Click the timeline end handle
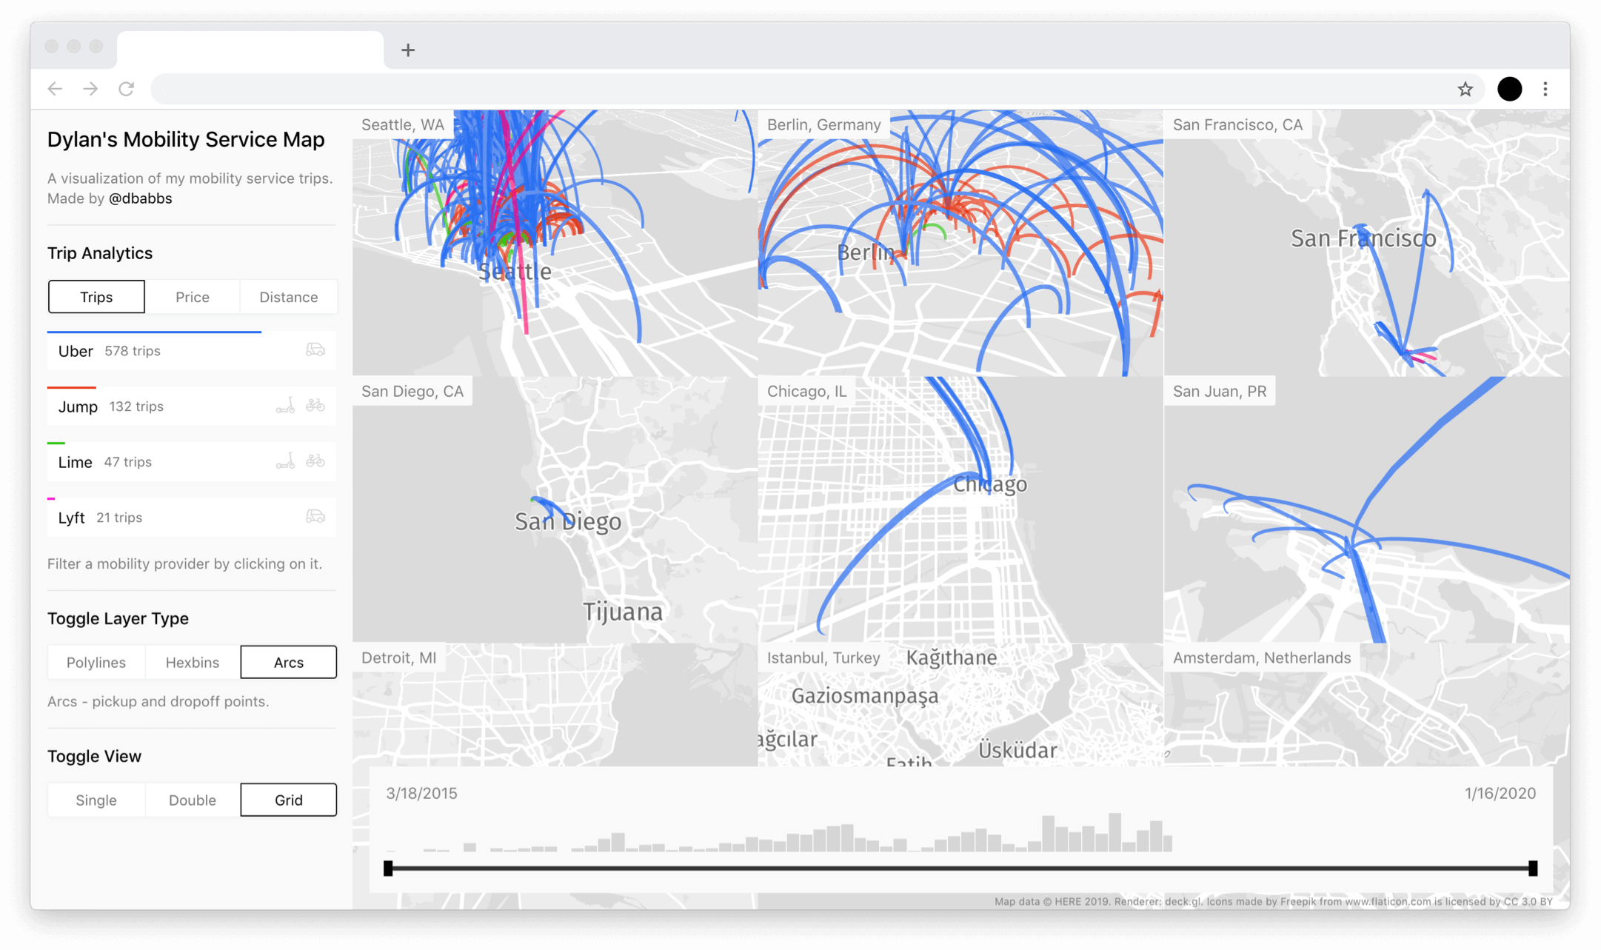Image resolution: width=1601 pixels, height=950 pixels. (x=1533, y=869)
